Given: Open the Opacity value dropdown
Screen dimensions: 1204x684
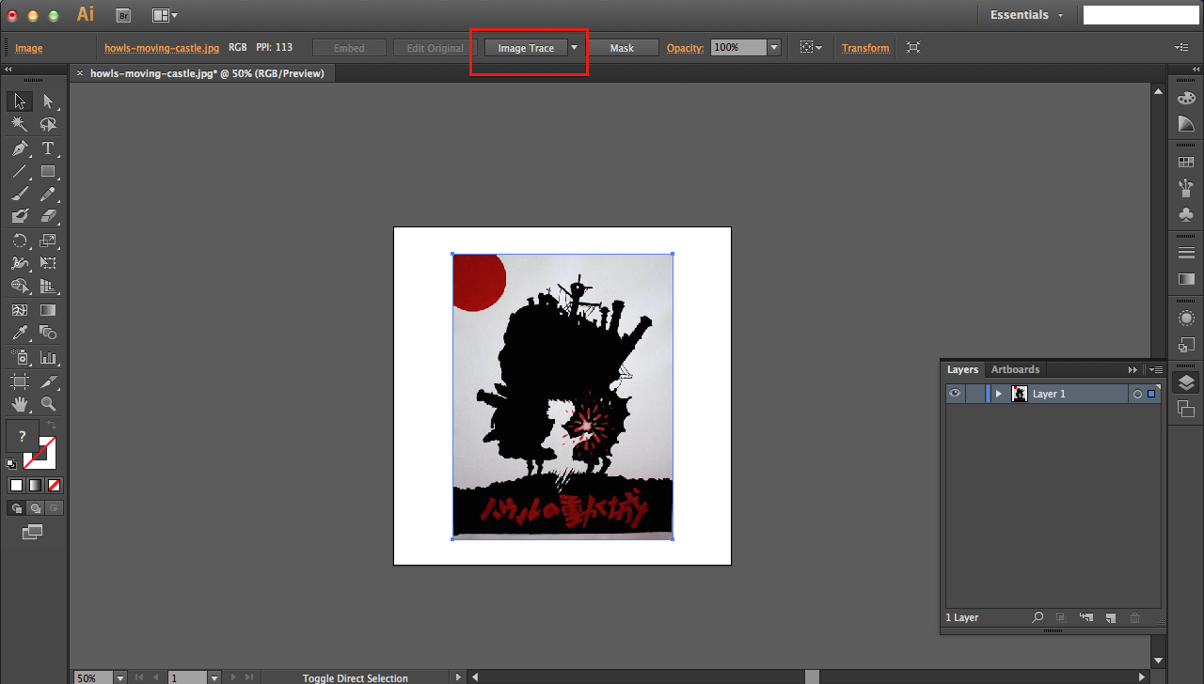Looking at the screenshot, I should click(x=774, y=48).
